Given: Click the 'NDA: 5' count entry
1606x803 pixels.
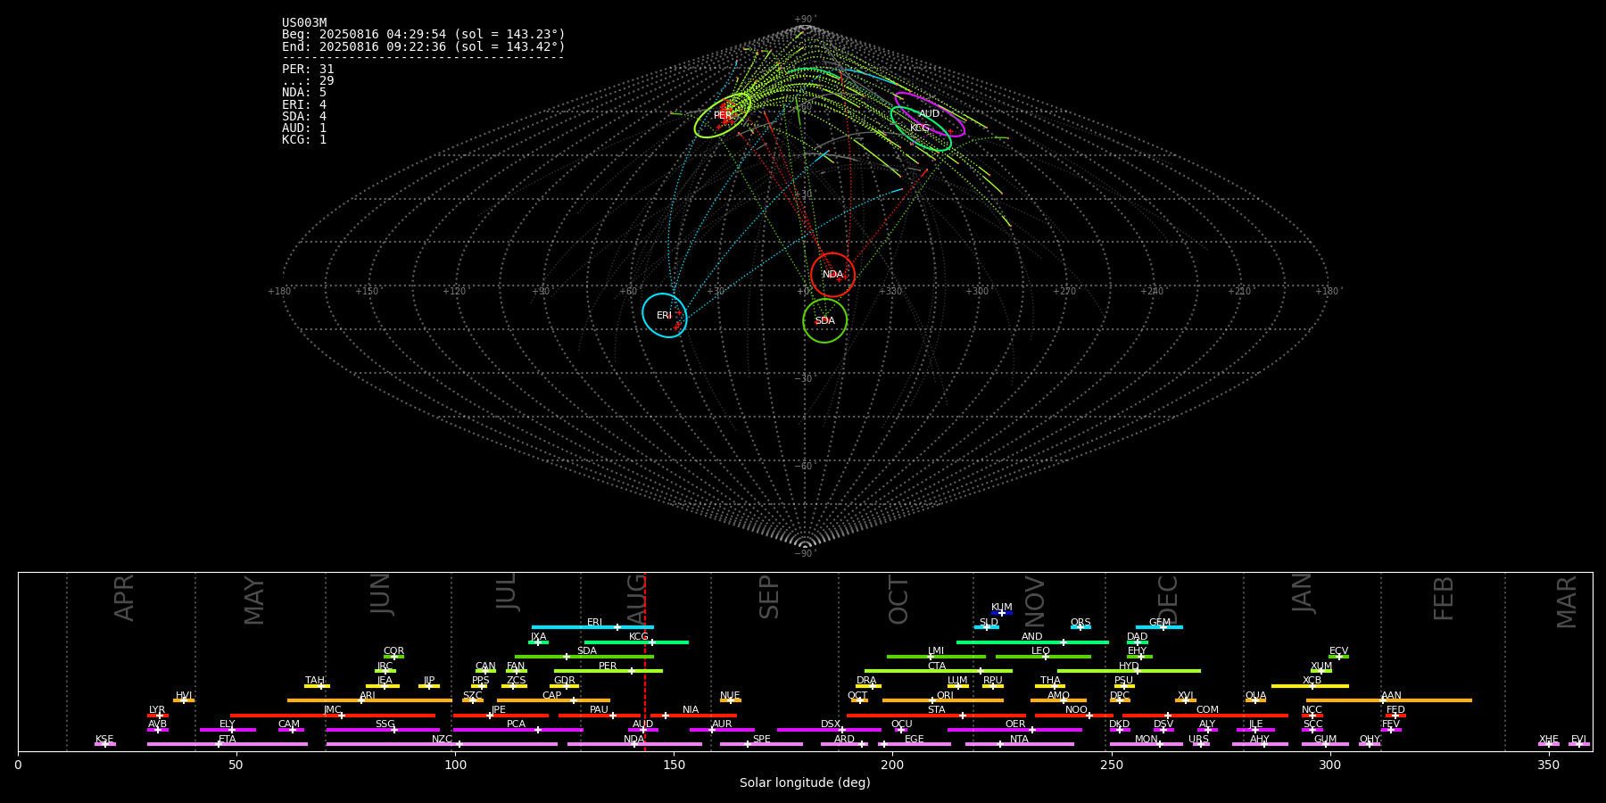Looking at the screenshot, I should [304, 92].
